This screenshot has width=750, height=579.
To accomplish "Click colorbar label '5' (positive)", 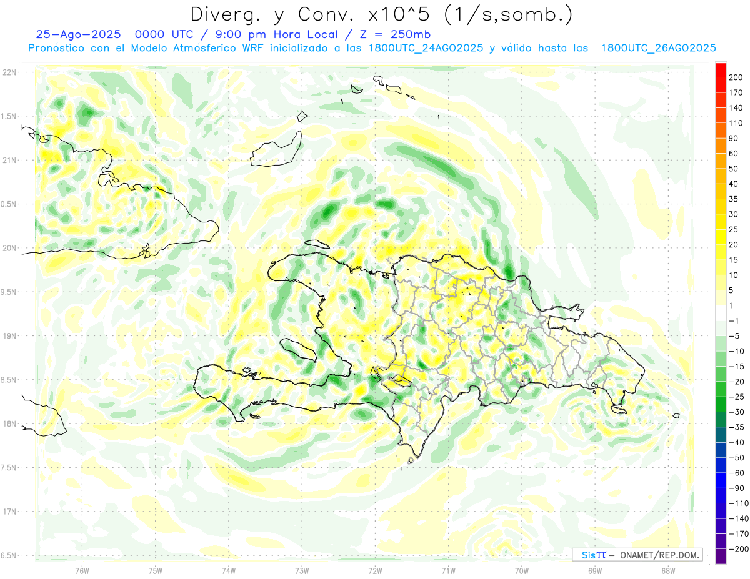I will point(732,290).
